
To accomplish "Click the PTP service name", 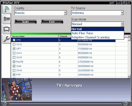I will pyautogui.click(x=18, y=75).
